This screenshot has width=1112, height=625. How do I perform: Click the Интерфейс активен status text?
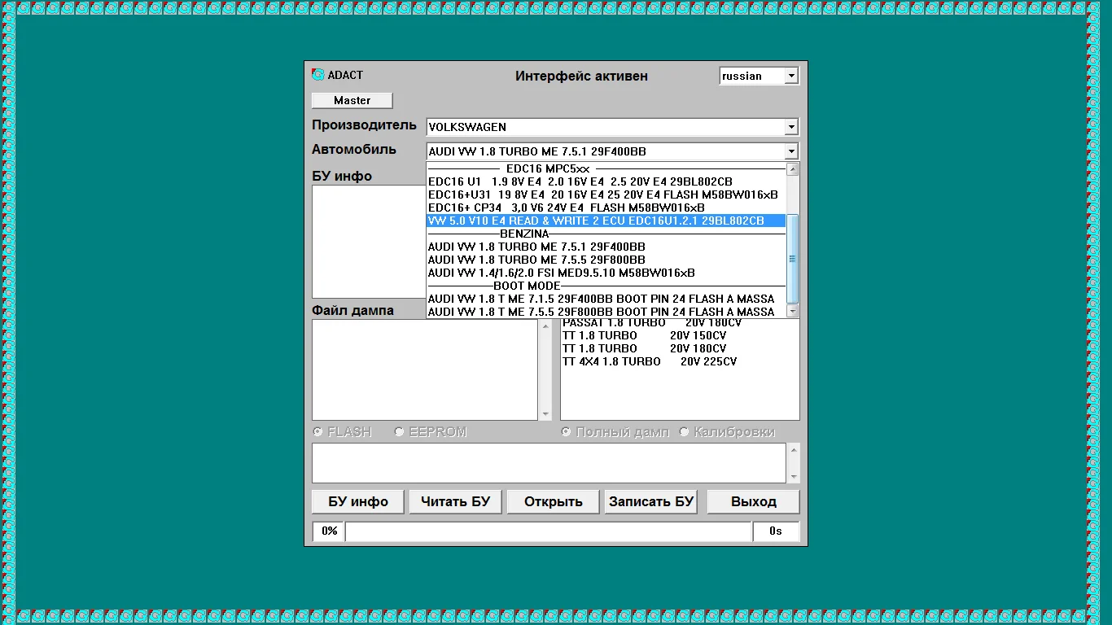(x=581, y=76)
